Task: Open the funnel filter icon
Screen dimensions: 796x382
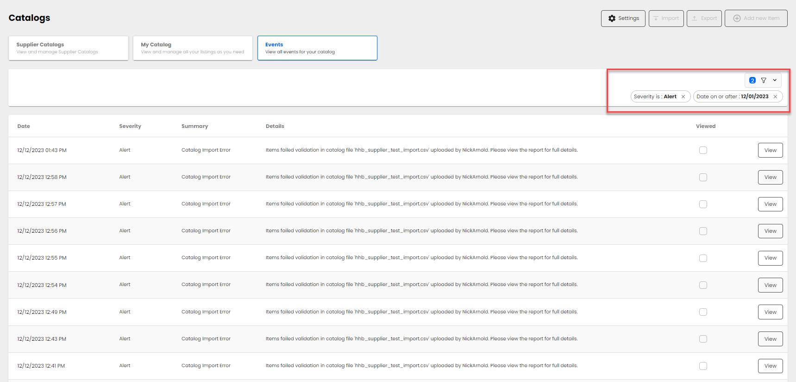Action: tap(764, 80)
